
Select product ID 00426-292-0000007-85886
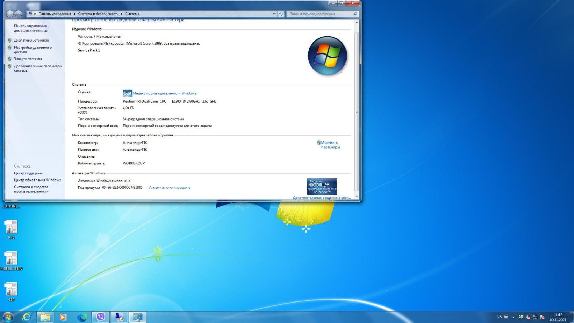(122, 187)
